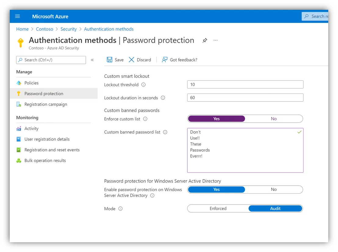Screen dimensions: 338x252
Task: Show info for Enforce custom list
Action: pos(145,119)
